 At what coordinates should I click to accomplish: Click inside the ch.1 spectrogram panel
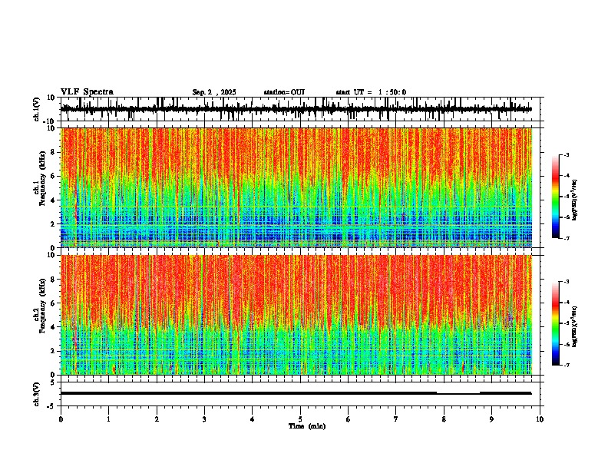click(x=296, y=187)
